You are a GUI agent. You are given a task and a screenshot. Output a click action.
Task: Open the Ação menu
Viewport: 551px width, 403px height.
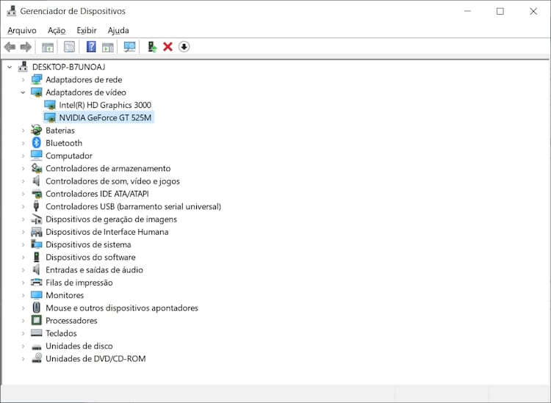(57, 31)
